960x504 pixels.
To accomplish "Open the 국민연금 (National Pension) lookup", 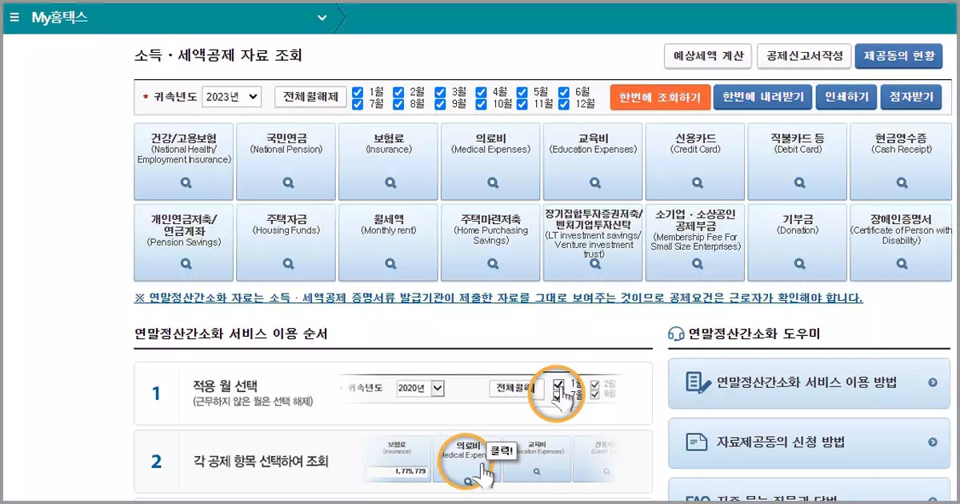I will (286, 182).
